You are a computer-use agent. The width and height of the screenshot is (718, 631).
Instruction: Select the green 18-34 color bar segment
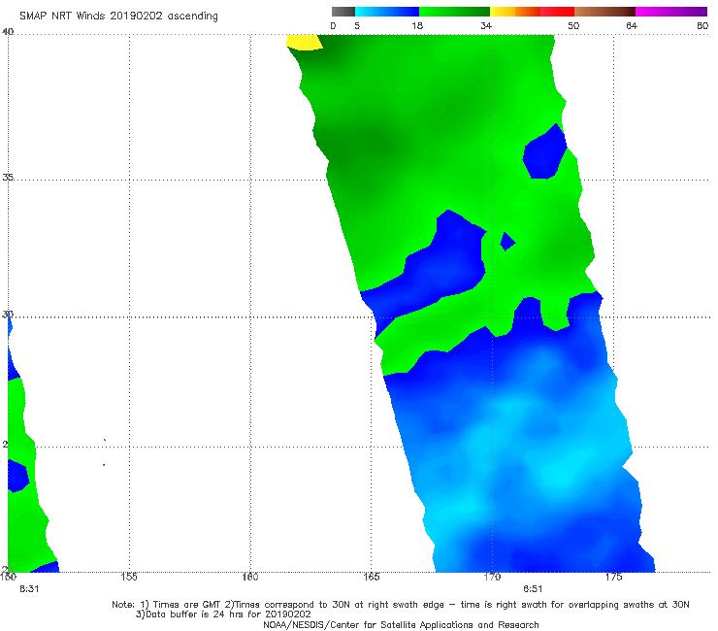coord(454,12)
